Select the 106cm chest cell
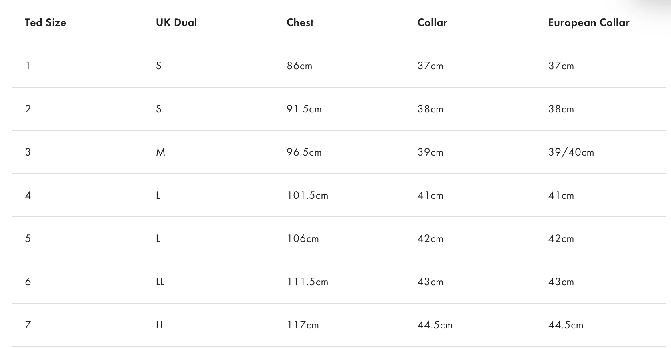Image resolution: width=671 pixels, height=348 pixels. point(303,238)
